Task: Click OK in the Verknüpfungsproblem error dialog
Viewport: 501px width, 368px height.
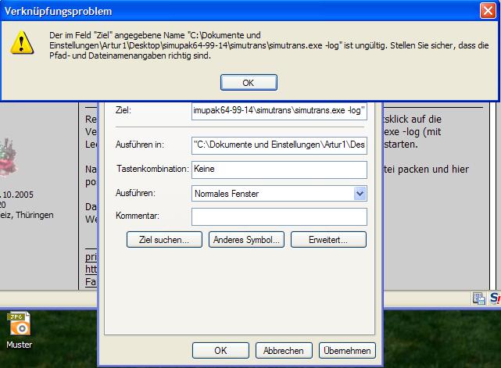Action: [x=249, y=82]
